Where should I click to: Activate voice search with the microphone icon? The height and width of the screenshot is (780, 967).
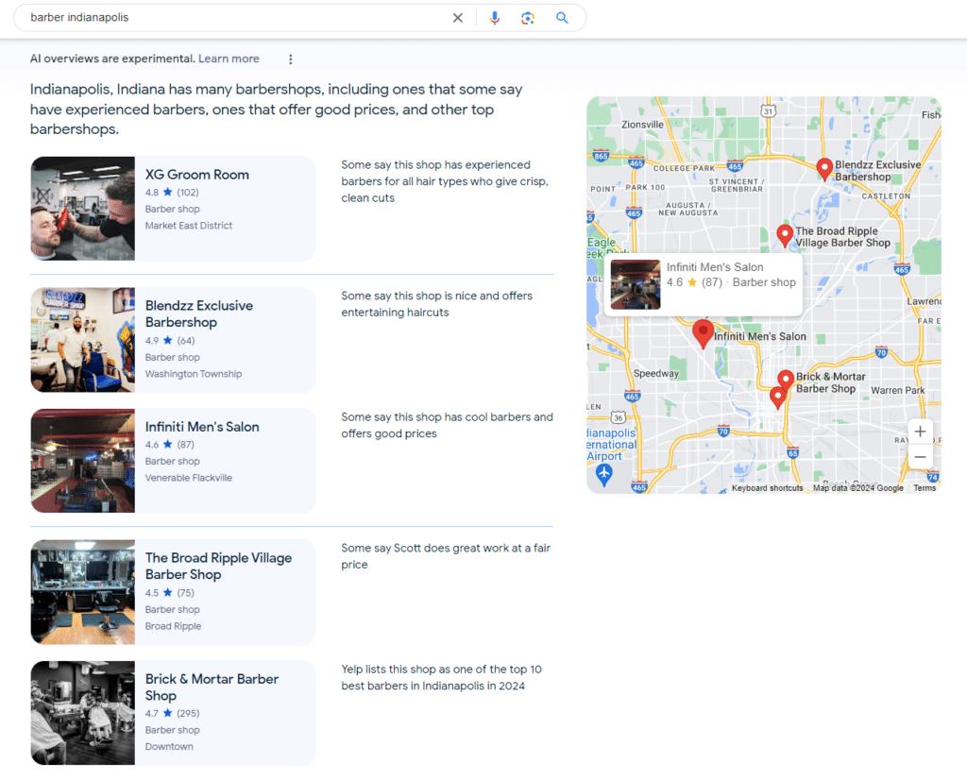(495, 17)
